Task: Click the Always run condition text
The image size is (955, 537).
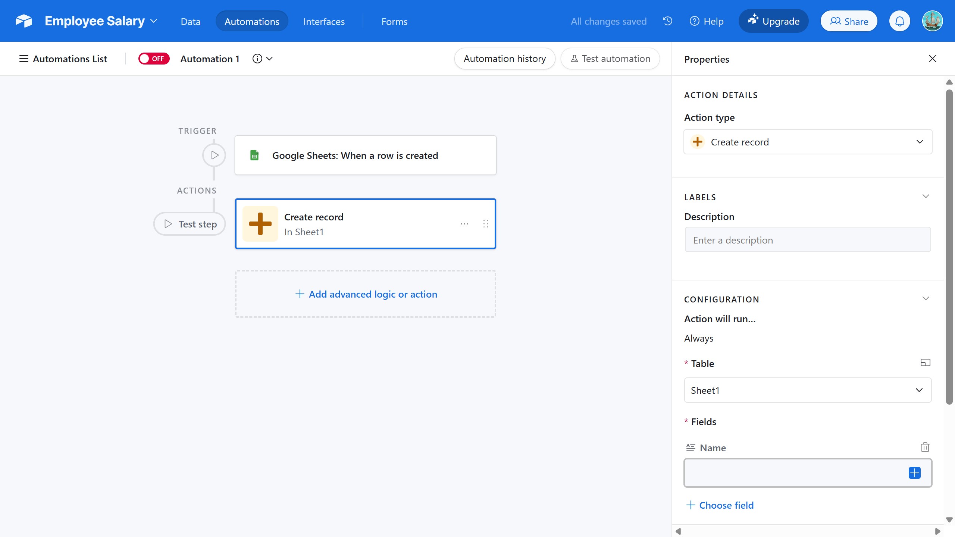Action: tap(699, 338)
